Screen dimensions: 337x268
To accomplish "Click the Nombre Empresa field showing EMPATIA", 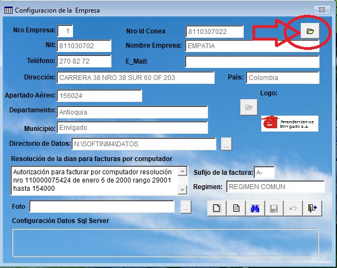I will pos(252,45).
